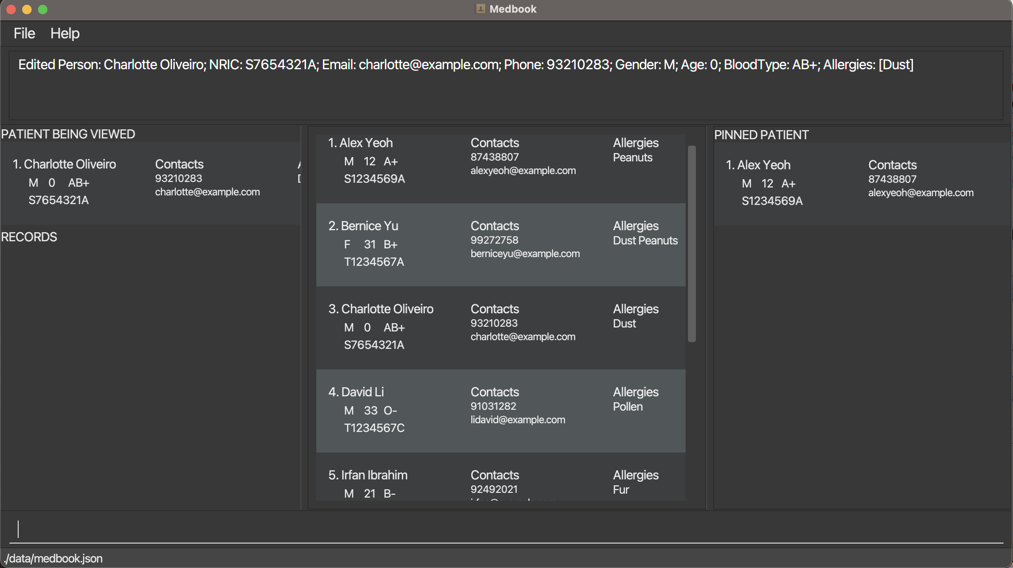This screenshot has height=568, width=1013.
Task: Select David Li patient card
Action: 500,411
